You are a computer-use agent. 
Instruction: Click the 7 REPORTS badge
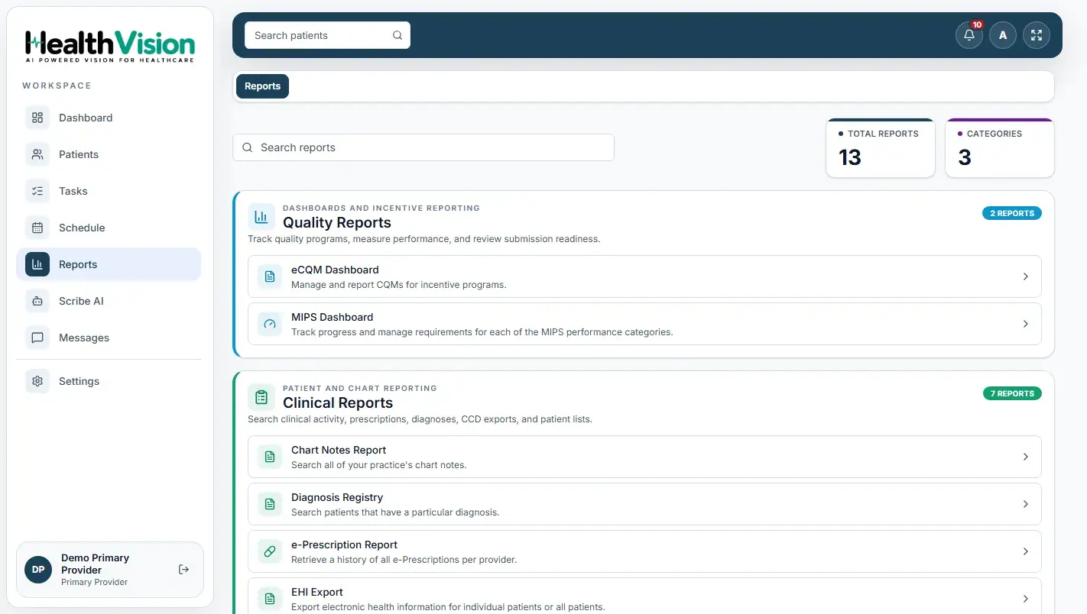point(1012,393)
